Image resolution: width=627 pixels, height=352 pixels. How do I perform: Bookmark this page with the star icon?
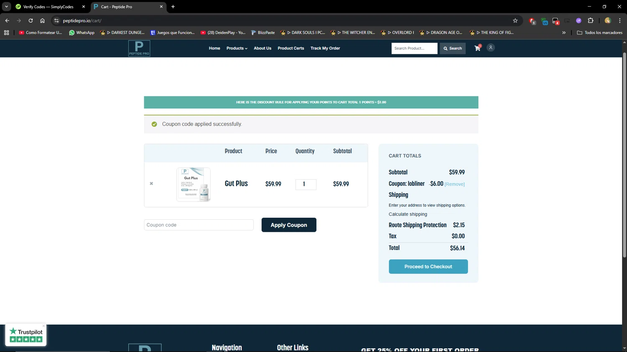[515, 20]
